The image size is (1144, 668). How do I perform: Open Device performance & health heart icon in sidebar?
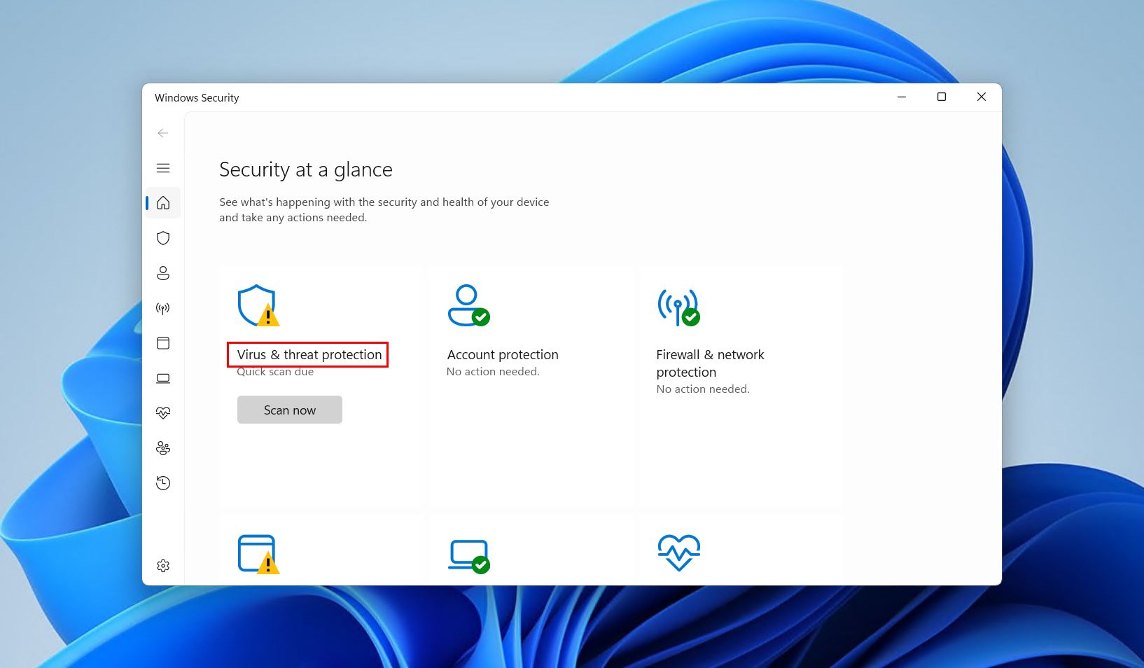tap(163, 413)
